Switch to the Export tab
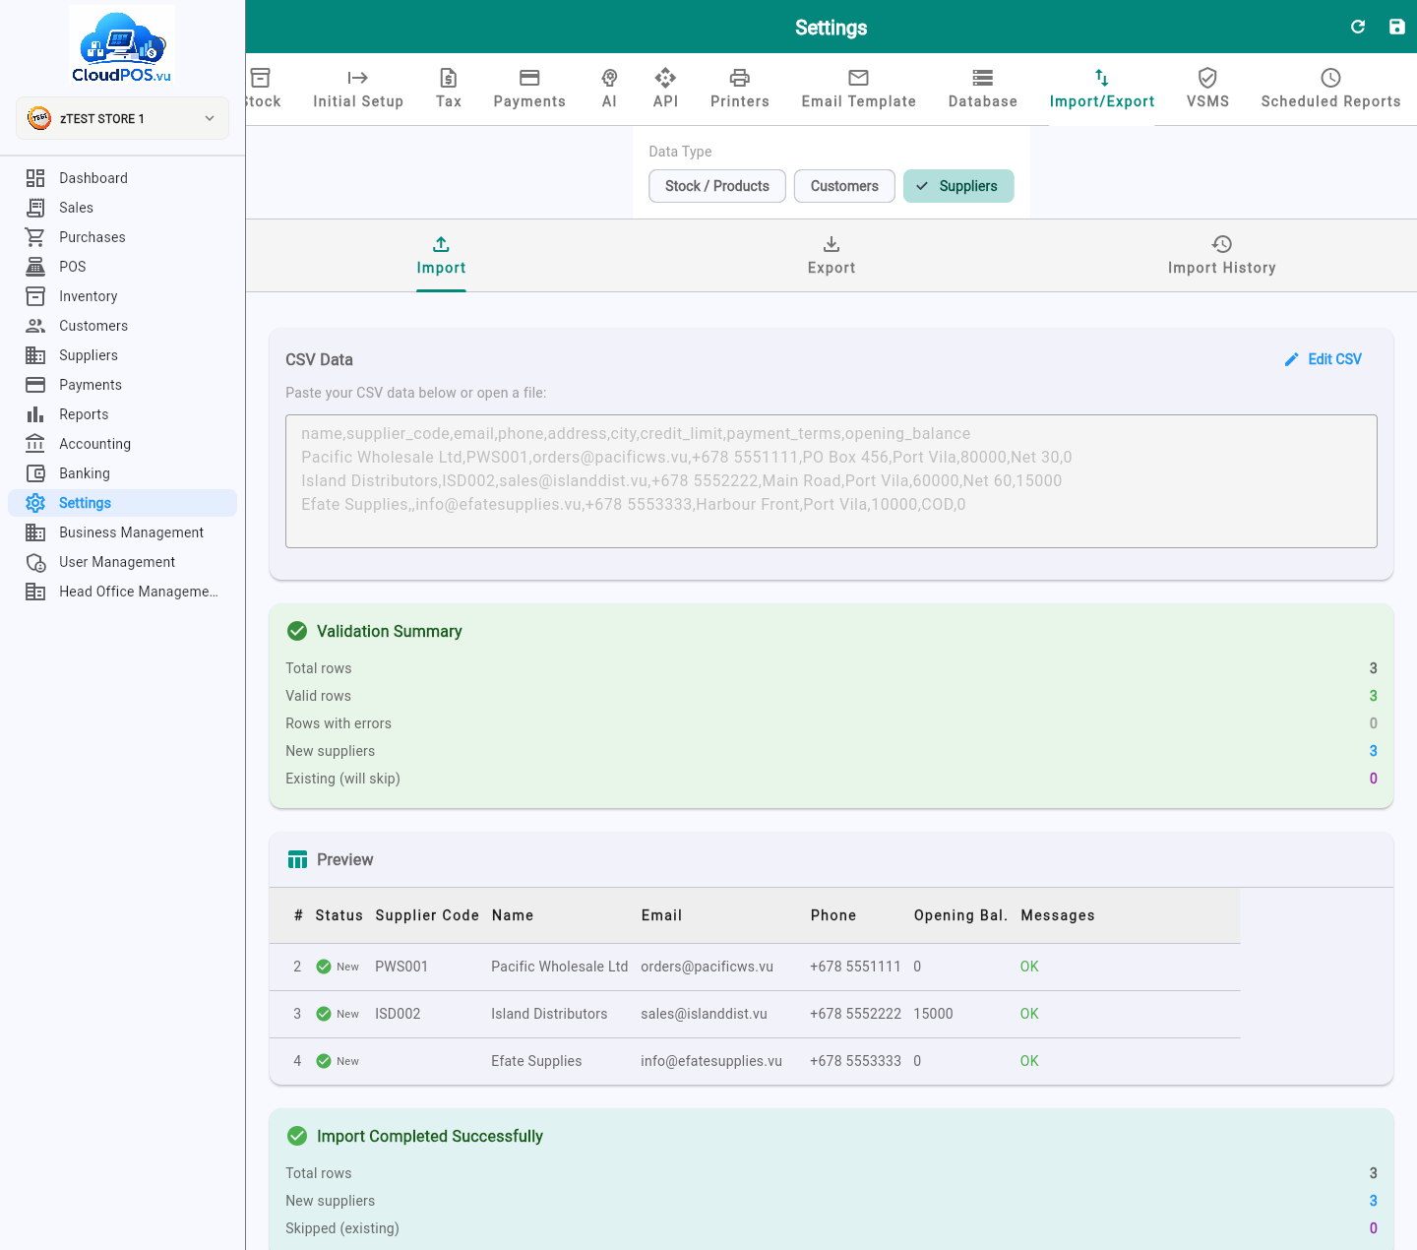Viewport: 1417px width, 1250px height. [x=832, y=256]
